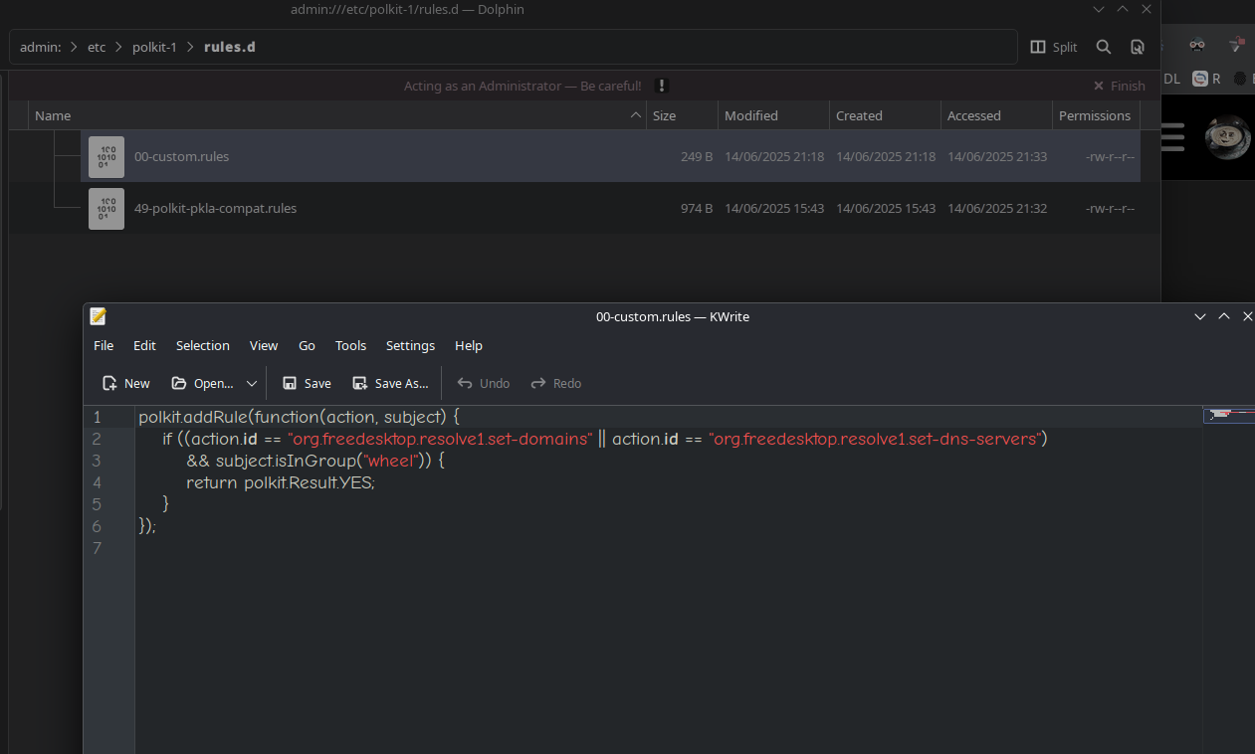
Task: Click the 49-polkit-pkla-compat.rules file icon
Action: pos(106,209)
